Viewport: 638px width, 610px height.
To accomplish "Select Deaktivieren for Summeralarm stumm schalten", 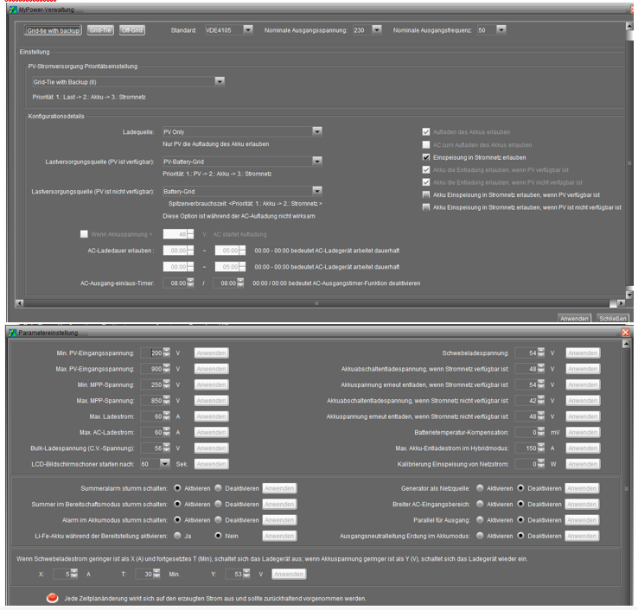I will (x=220, y=488).
